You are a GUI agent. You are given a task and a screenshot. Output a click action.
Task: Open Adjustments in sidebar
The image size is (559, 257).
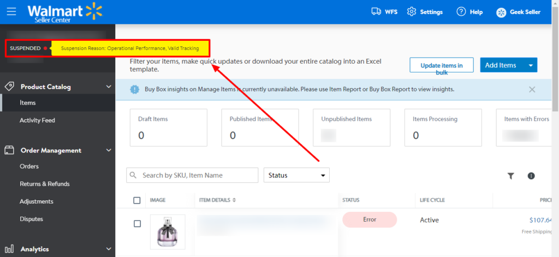pyautogui.click(x=37, y=201)
